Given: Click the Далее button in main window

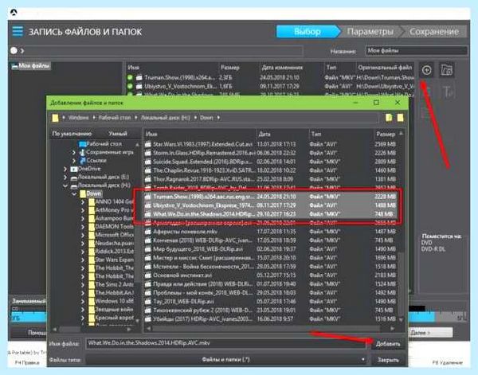Looking at the screenshot, I should (430, 332).
